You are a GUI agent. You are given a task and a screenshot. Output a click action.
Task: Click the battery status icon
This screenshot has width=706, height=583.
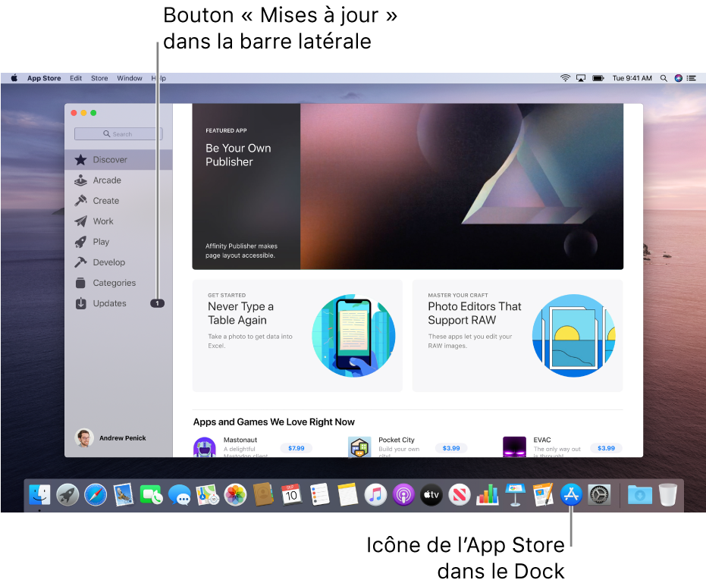click(x=598, y=78)
